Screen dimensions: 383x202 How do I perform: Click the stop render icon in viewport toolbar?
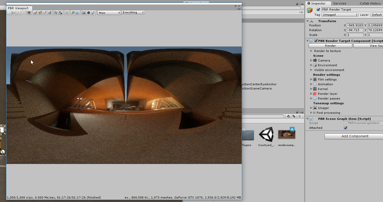[x=9, y=13]
